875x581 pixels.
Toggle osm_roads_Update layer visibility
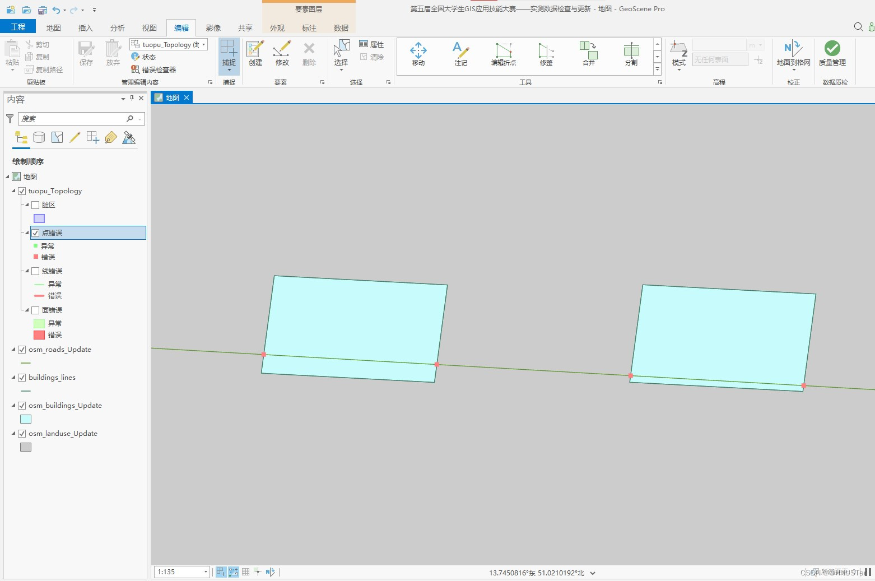tap(22, 350)
